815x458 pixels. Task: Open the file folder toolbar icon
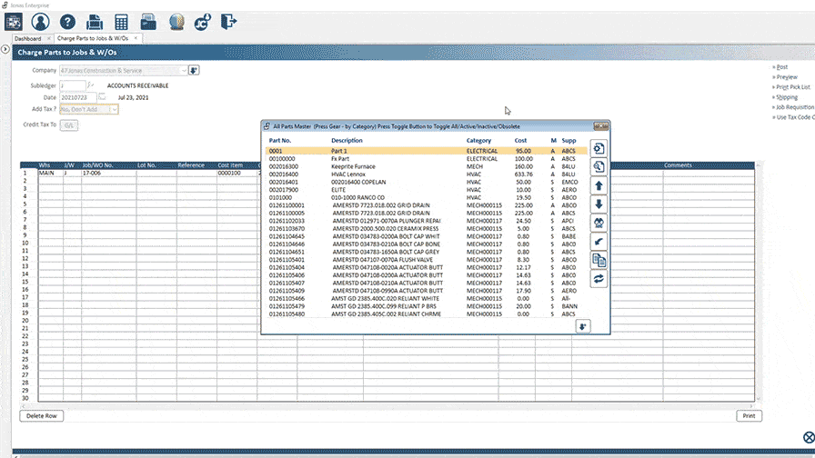point(148,22)
